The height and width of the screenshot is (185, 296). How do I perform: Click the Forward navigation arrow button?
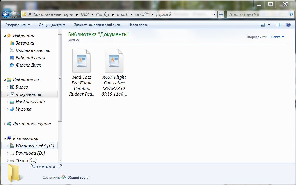pos(13,15)
